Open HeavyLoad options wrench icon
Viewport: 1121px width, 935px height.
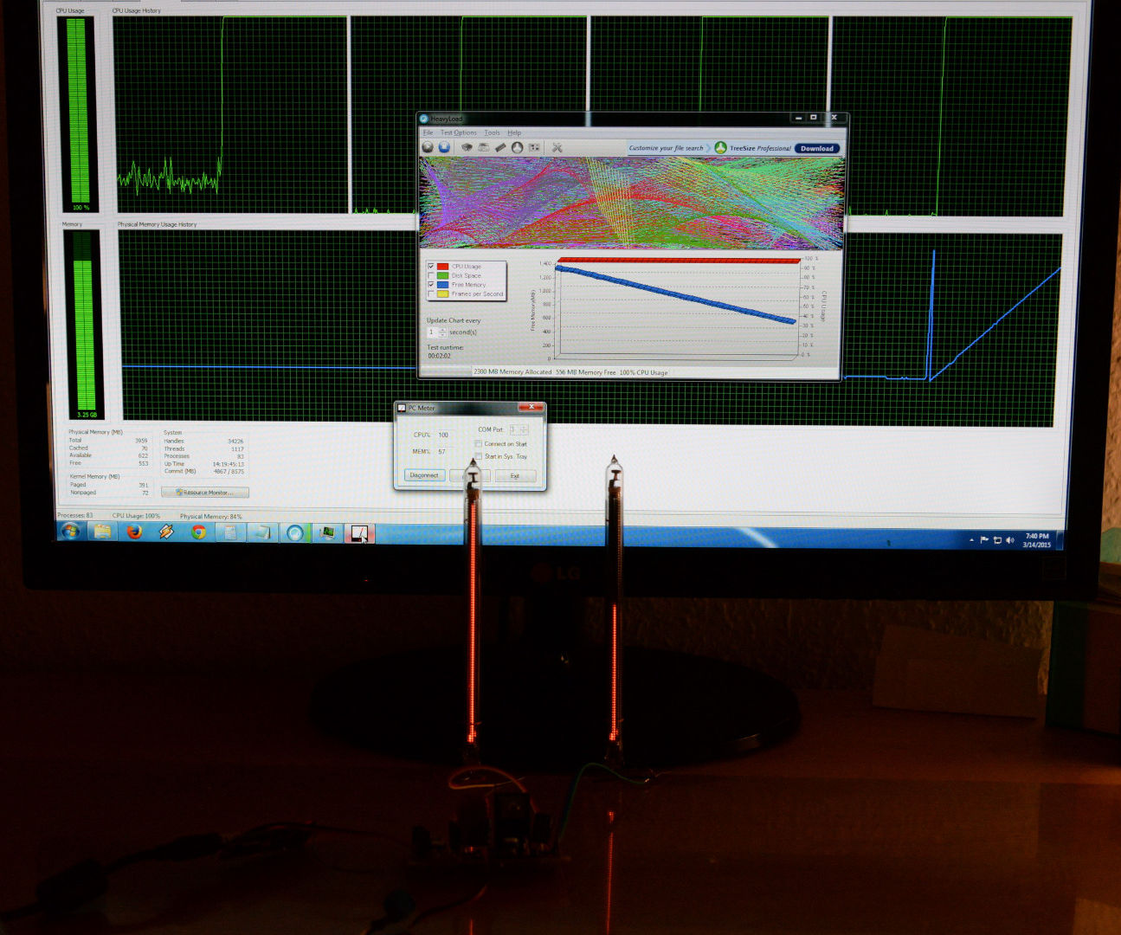click(x=557, y=147)
